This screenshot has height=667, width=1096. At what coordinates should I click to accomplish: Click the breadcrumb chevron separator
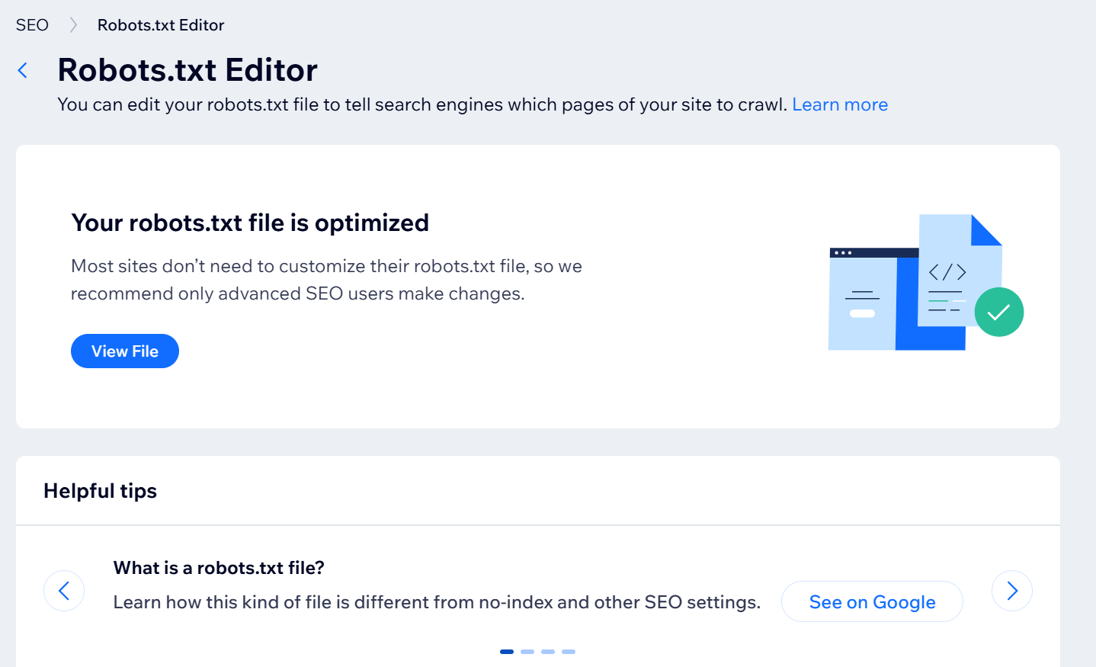tap(73, 25)
